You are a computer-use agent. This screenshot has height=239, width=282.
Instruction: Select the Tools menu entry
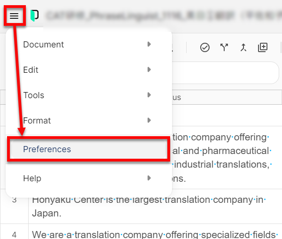(x=34, y=95)
